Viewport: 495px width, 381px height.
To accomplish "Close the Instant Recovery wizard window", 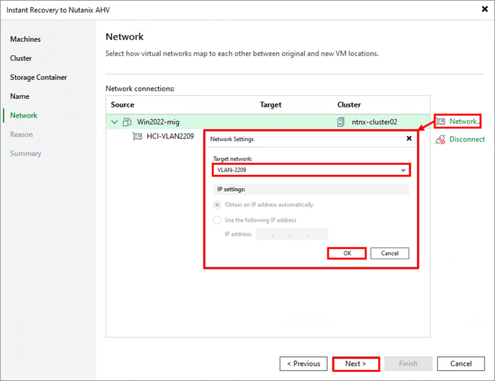I will pos(485,9).
